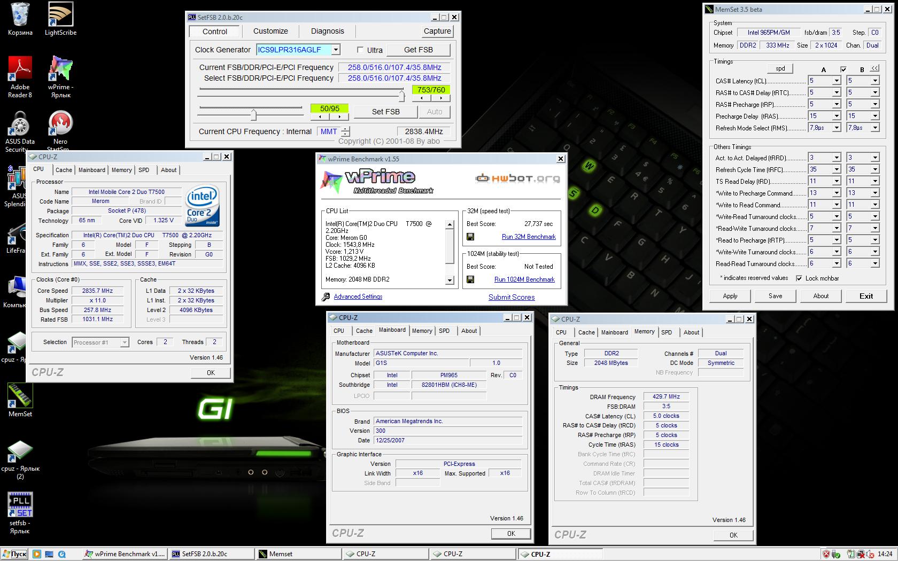The image size is (898, 561).
Task: Click the left arrow under 50/95 value
Action: 320,116
